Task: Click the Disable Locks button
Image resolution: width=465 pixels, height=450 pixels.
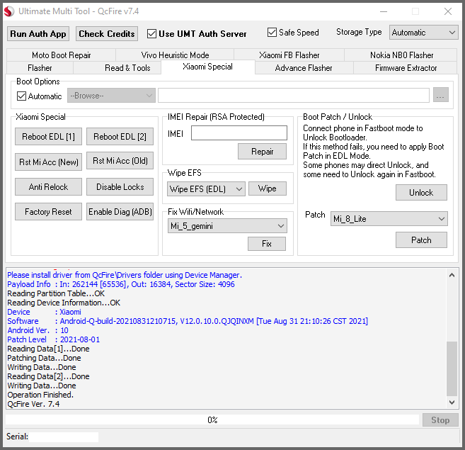Action: coord(120,187)
